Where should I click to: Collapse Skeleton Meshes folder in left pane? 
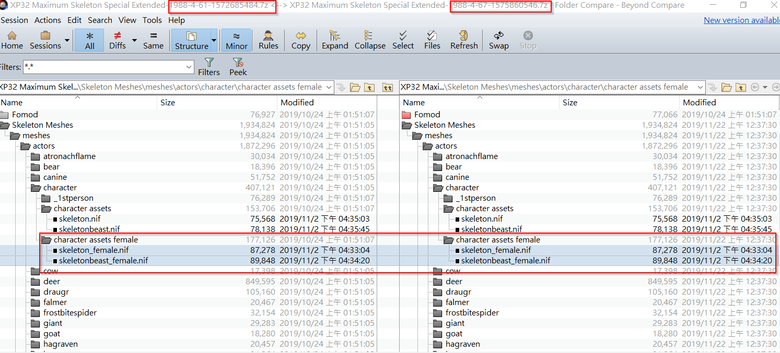point(5,125)
